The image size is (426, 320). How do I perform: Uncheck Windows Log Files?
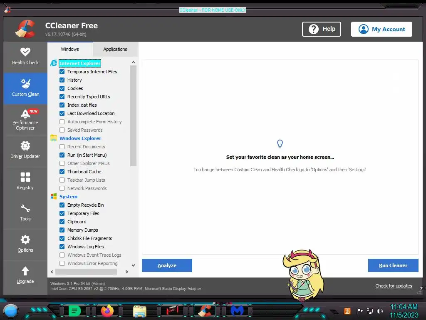tap(62, 247)
